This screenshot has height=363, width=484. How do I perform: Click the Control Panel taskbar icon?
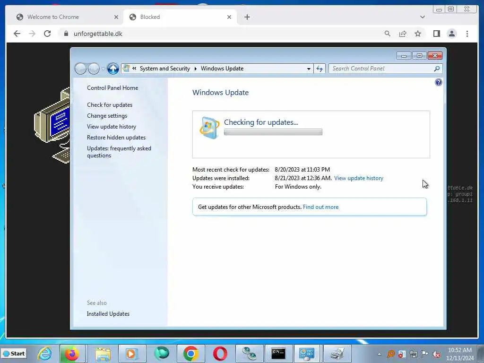(x=306, y=354)
